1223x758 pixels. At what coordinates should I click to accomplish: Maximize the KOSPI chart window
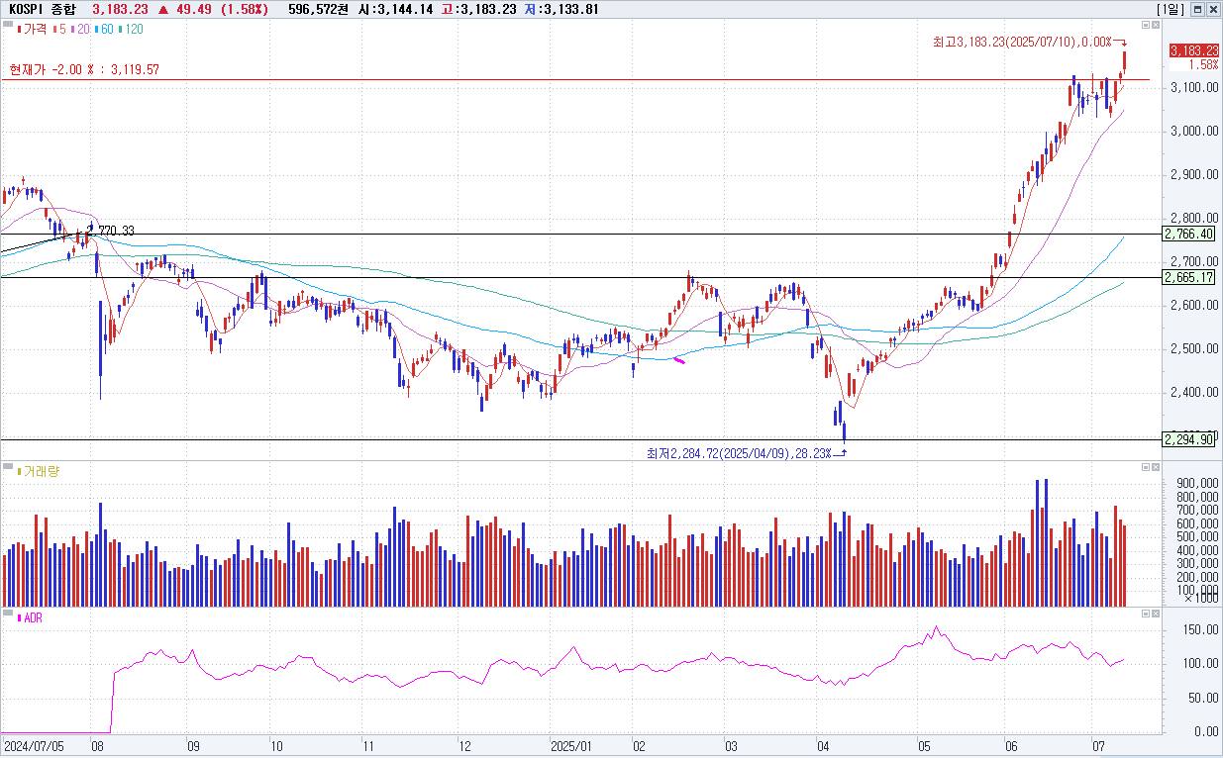pos(1198,9)
